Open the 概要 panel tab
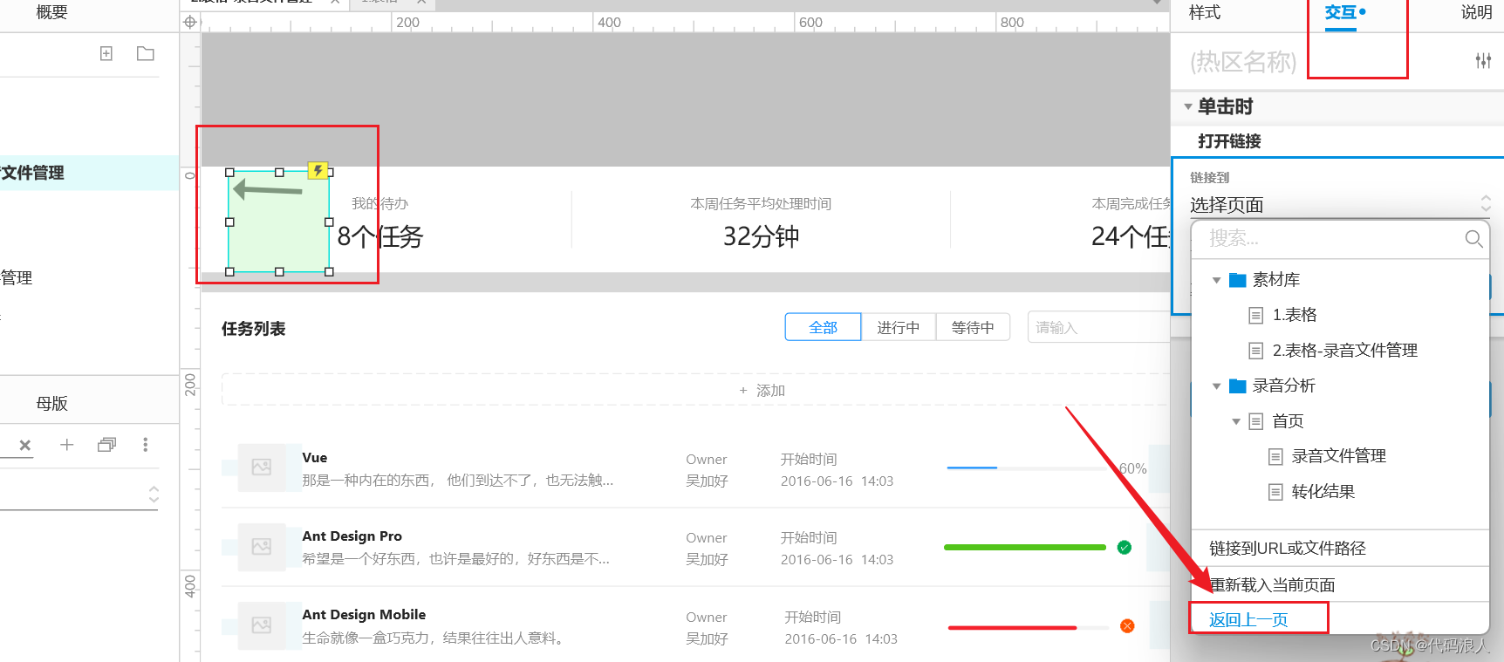This screenshot has height=662, width=1504. click(x=51, y=12)
